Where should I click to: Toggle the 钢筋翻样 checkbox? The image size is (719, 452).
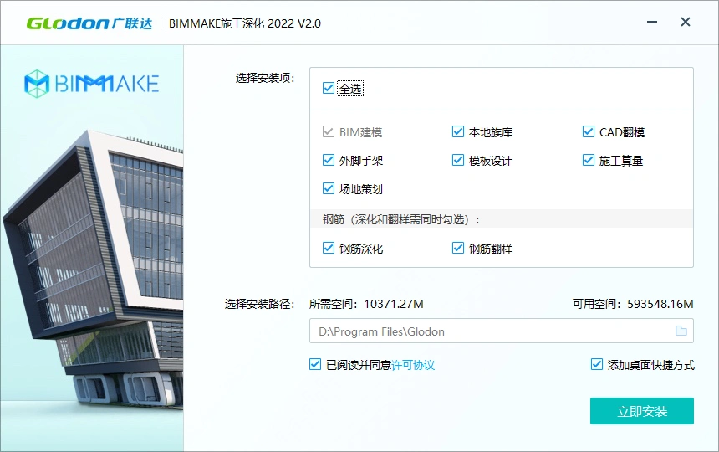pos(458,249)
